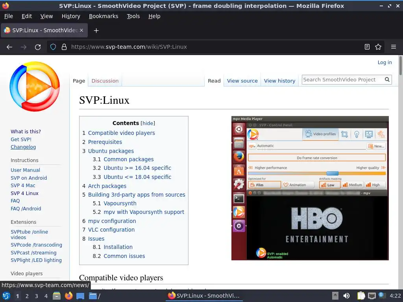Open SVP on Android link
The image size is (403, 302).
[x=28, y=178]
